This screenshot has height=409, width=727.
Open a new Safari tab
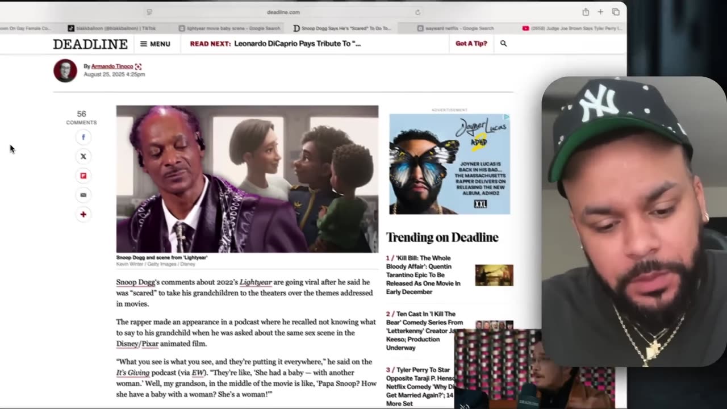[600, 12]
